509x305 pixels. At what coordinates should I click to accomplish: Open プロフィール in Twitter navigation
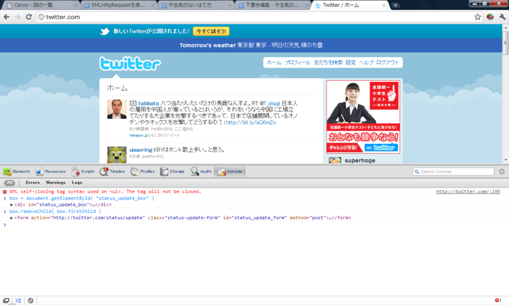(297, 62)
